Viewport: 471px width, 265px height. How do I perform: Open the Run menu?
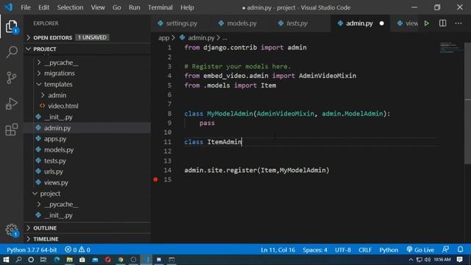tap(134, 7)
